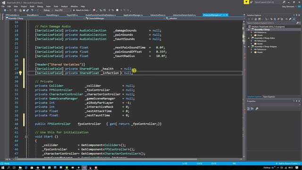The width and height of the screenshot is (302, 170).
Task: Open the CharacterManager type navigation dropdown
Action: tap(125, 18)
